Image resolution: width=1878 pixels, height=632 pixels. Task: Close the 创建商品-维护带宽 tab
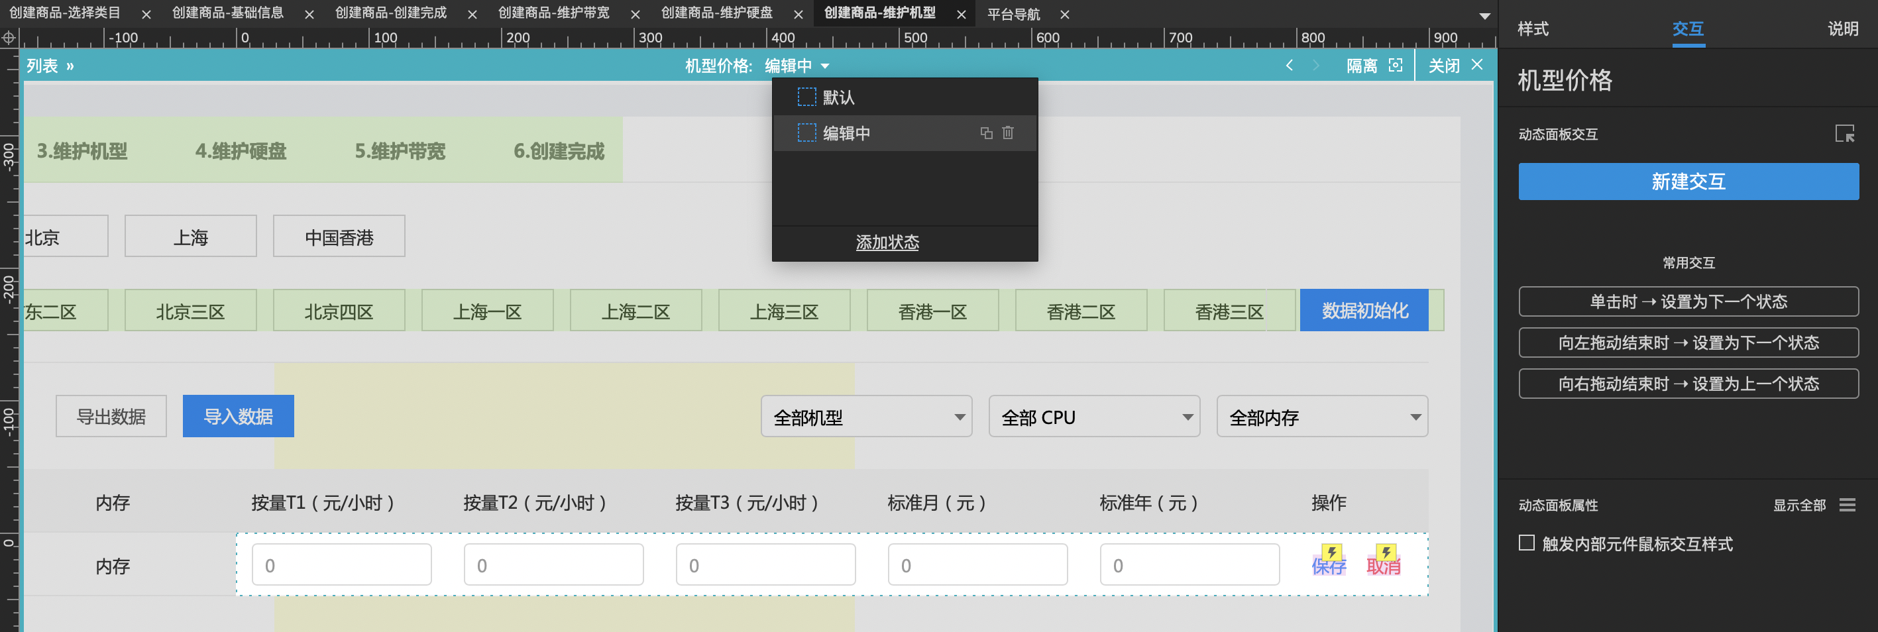coord(635,15)
